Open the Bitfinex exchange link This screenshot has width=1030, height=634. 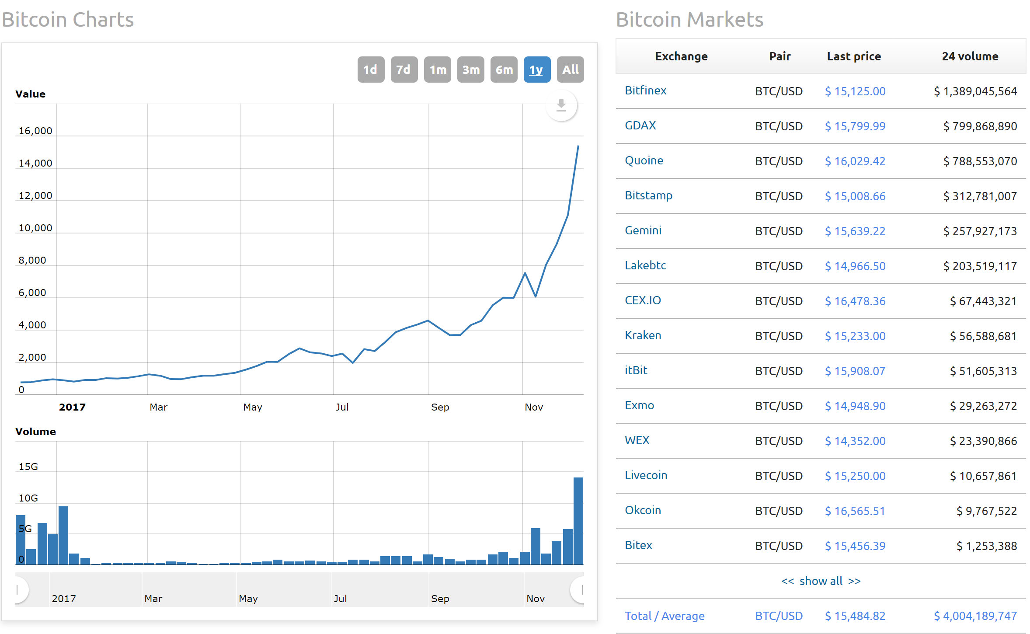pos(645,91)
